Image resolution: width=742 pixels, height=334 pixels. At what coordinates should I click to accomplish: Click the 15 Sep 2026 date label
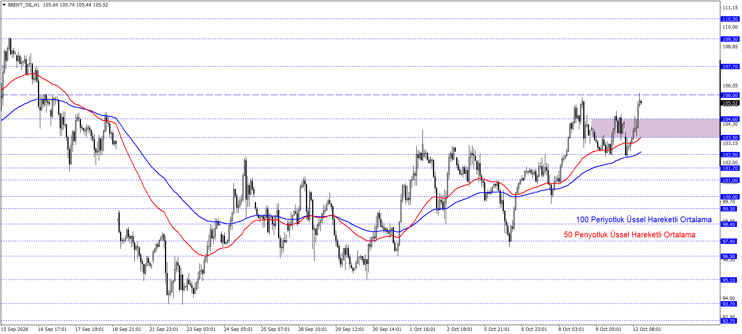[15, 329]
